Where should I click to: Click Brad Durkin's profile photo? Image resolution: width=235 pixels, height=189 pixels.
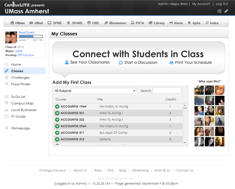[x=11, y=37]
